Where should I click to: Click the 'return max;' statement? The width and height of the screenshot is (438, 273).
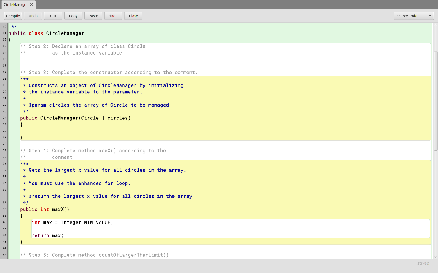pyautogui.click(x=47, y=235)
